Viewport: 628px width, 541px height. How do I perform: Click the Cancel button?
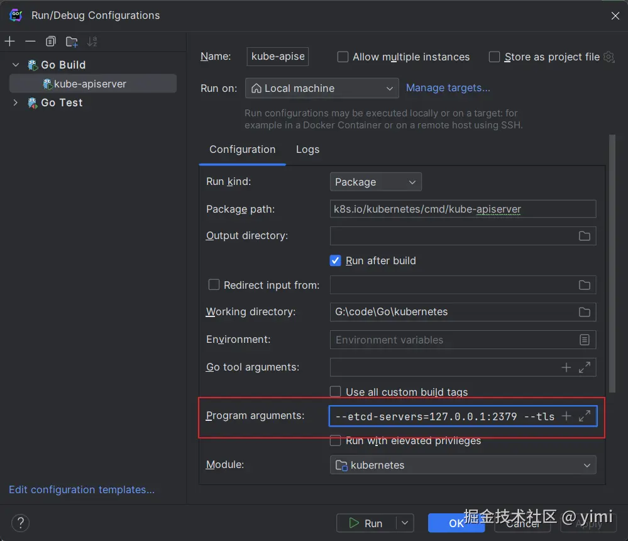[522, 523]
